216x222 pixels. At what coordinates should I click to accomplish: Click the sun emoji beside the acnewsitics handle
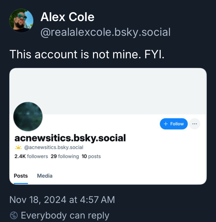pos(18,148)
